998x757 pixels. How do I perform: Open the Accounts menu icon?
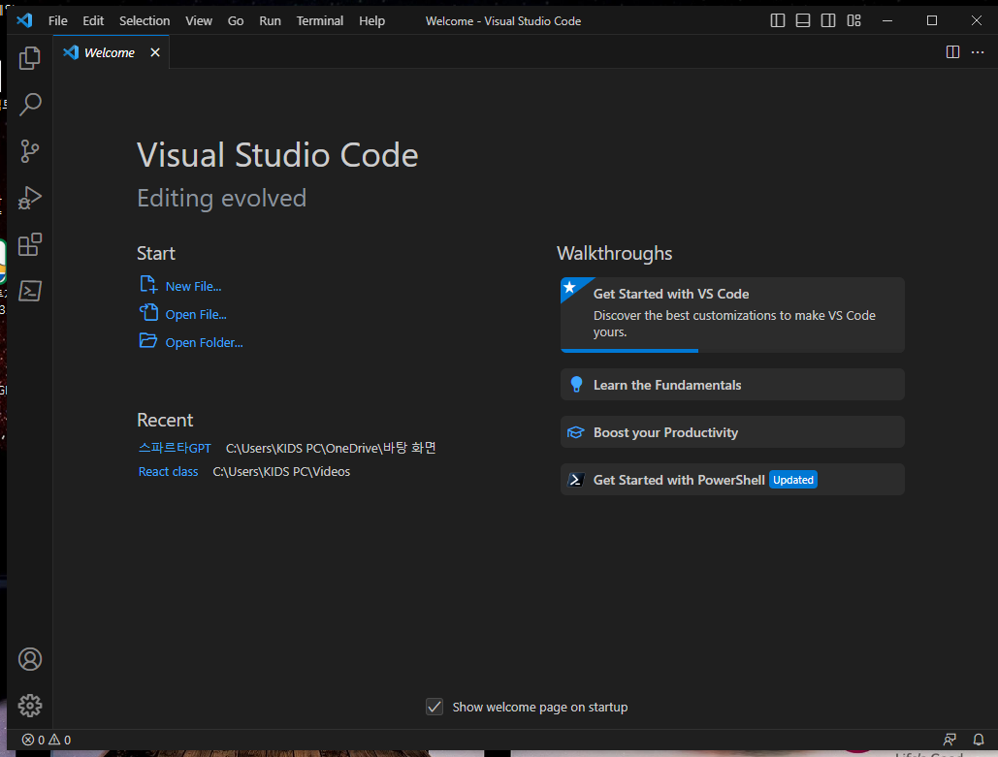[29, 659]
